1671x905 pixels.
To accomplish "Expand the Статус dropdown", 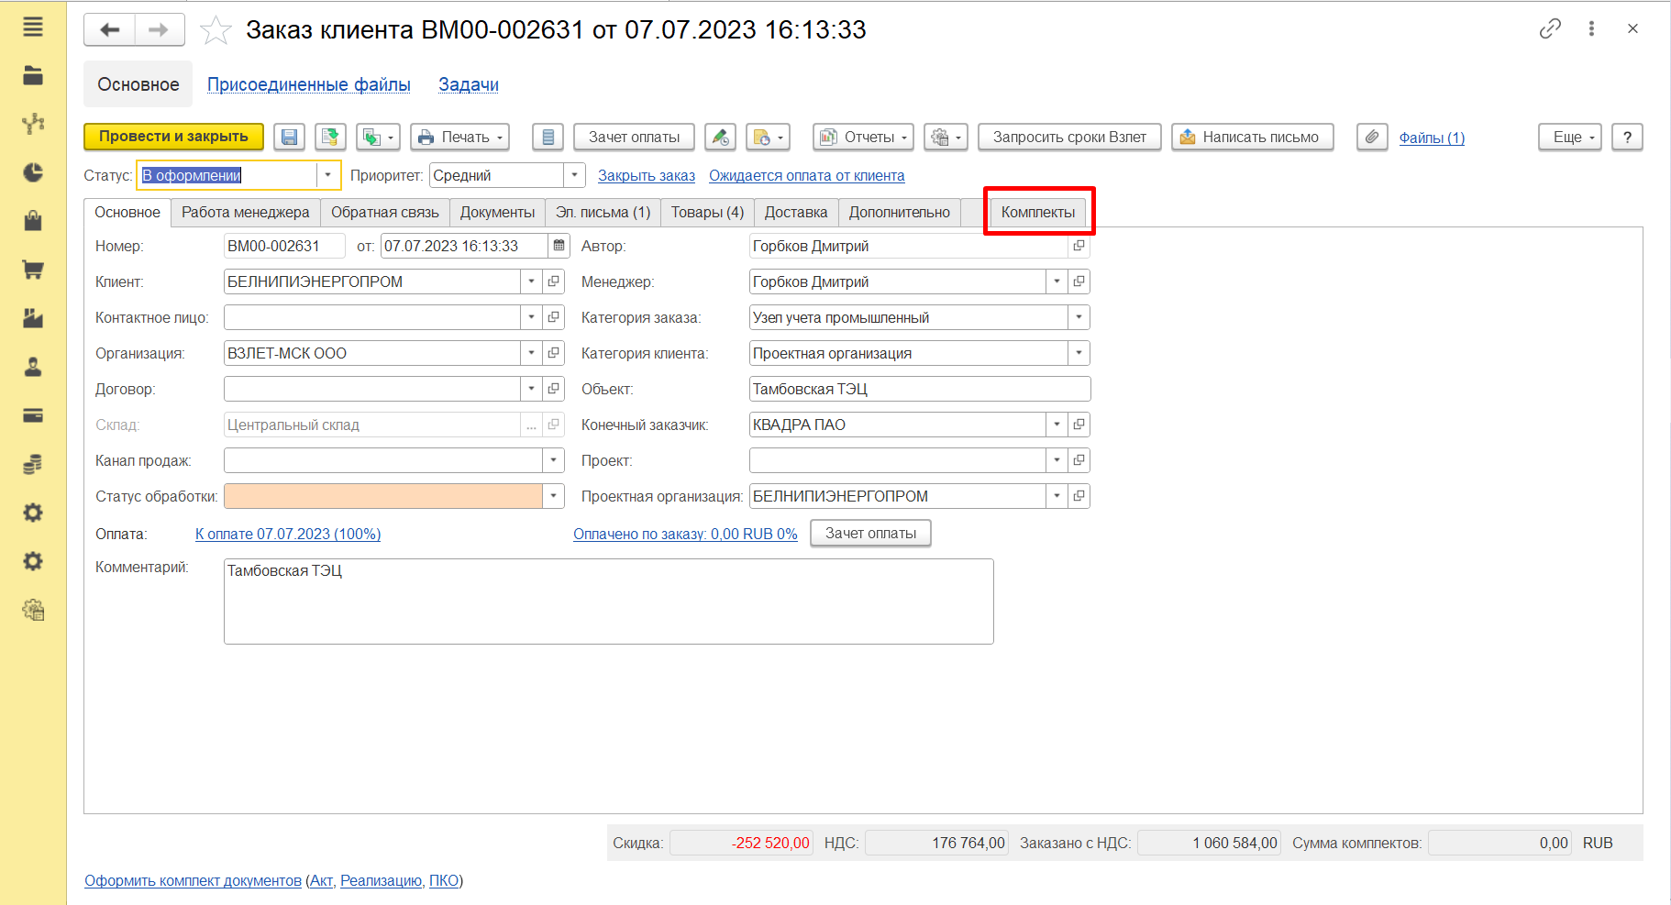I will point(328,175).
